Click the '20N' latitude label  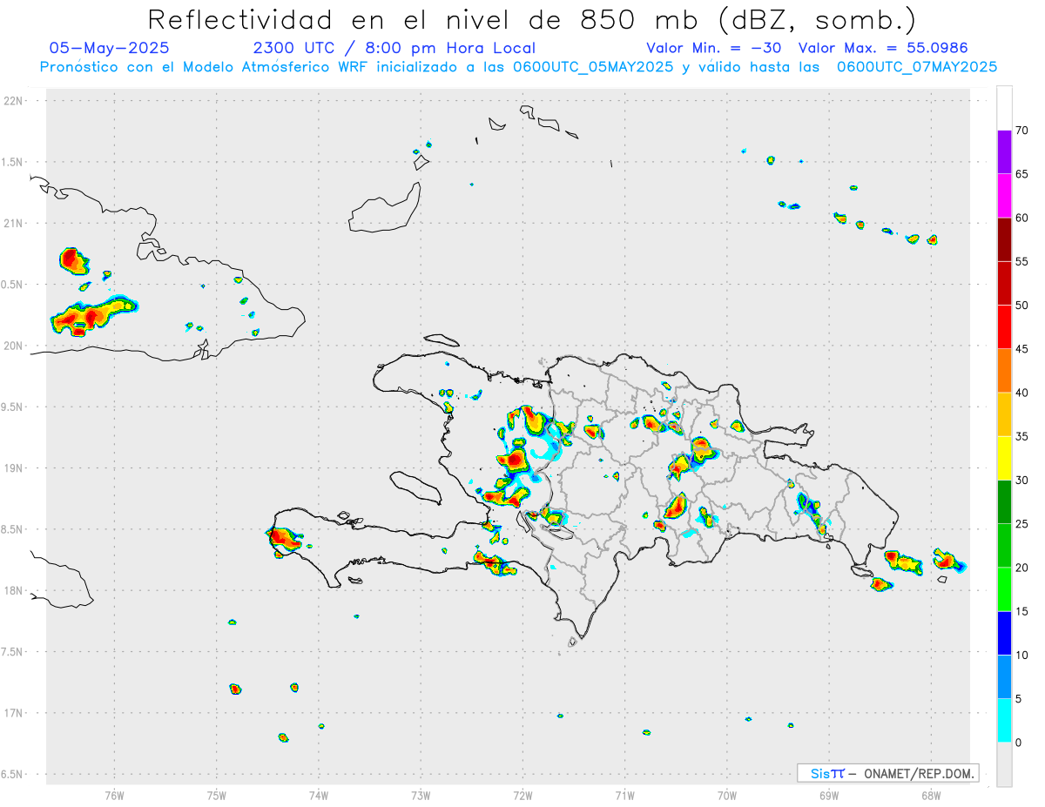pyautogui.click(x=15, y=346)
